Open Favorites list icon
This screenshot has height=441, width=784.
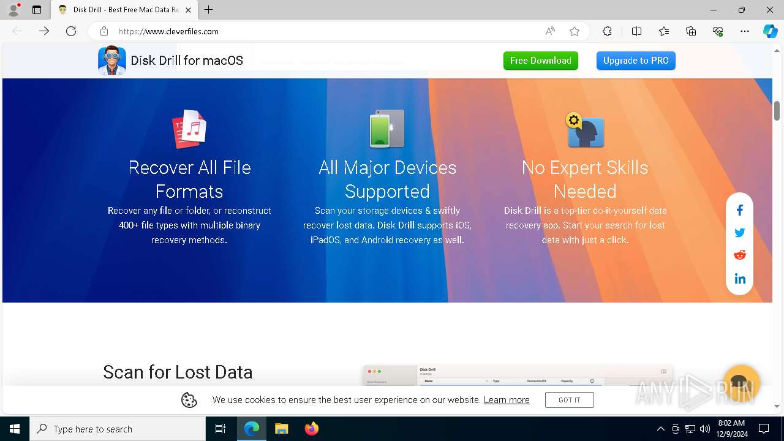(x=664, y=31)
